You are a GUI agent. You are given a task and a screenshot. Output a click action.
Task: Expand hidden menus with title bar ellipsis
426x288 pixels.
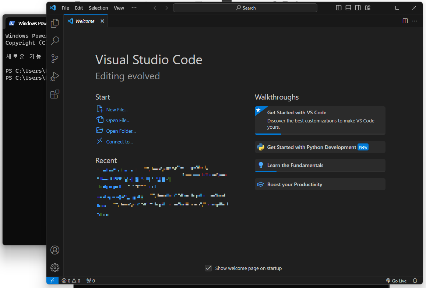coord(134,8)
